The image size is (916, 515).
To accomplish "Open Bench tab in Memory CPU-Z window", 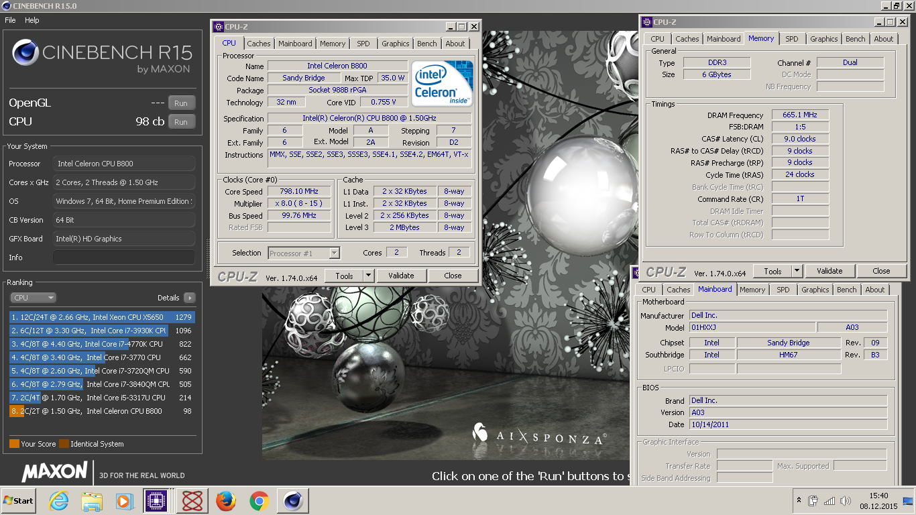I will pos(856,39).
